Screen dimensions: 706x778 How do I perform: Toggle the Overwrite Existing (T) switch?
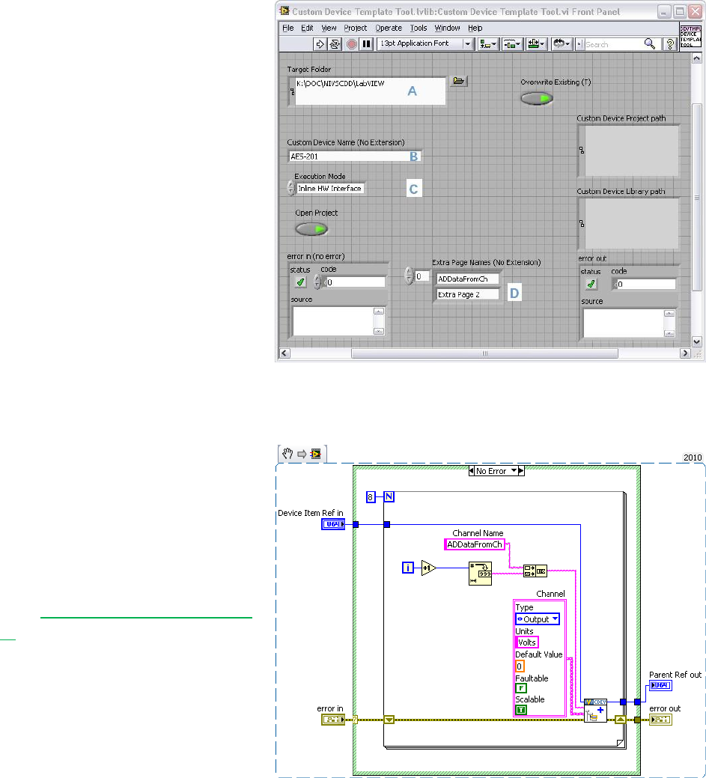point(536,98)
